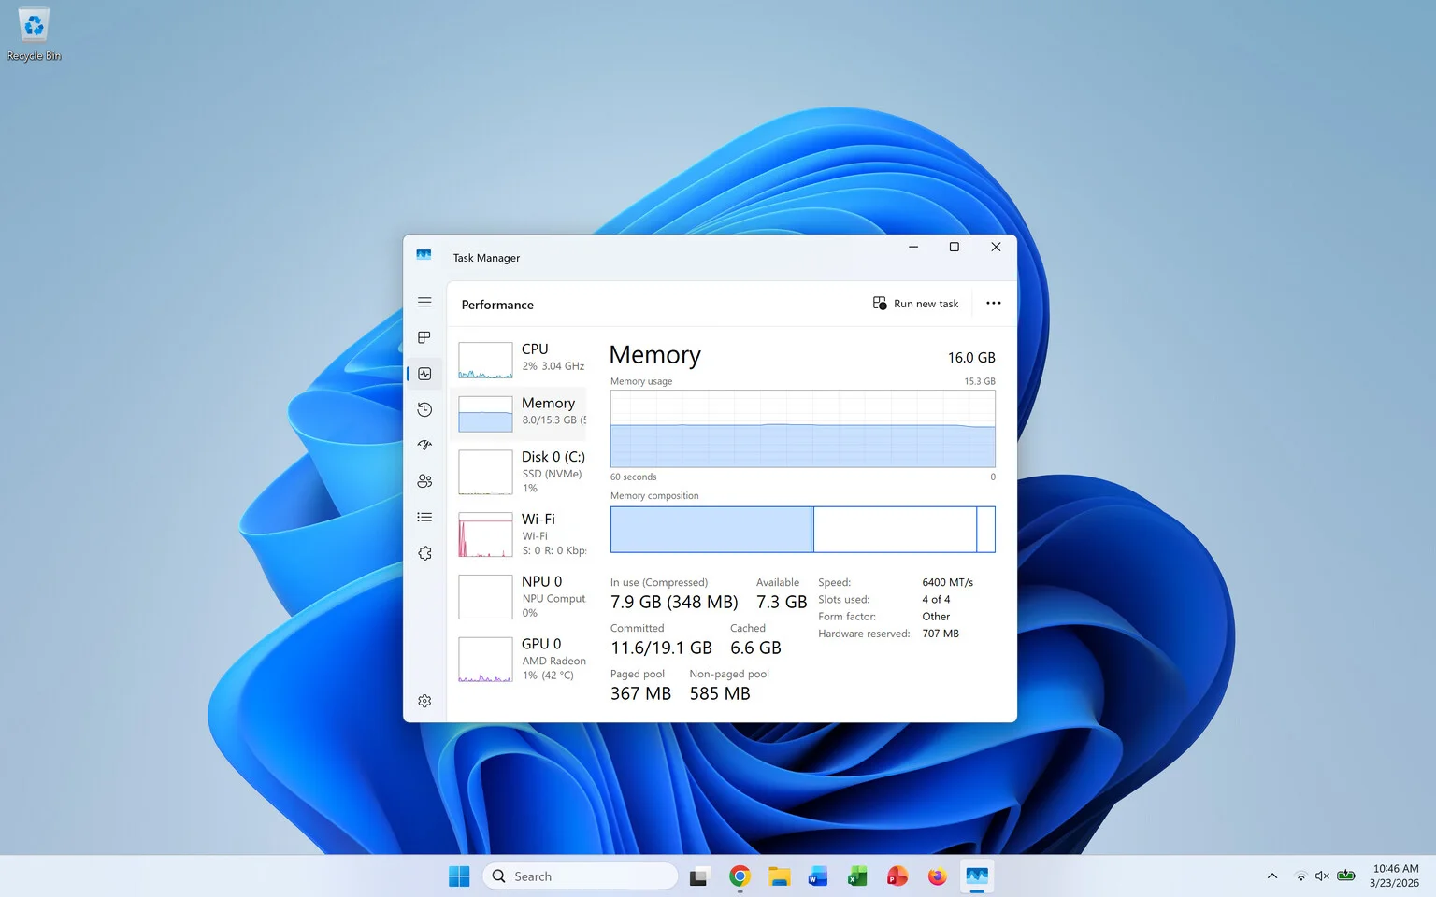Click the Run new task button

tap(915, 303)
